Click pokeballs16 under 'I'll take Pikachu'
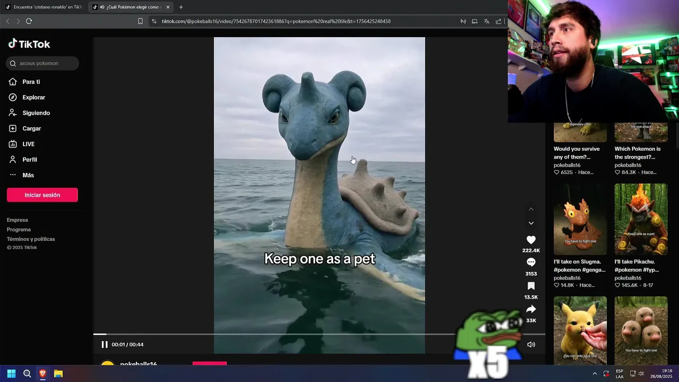 tap(628, 278)
